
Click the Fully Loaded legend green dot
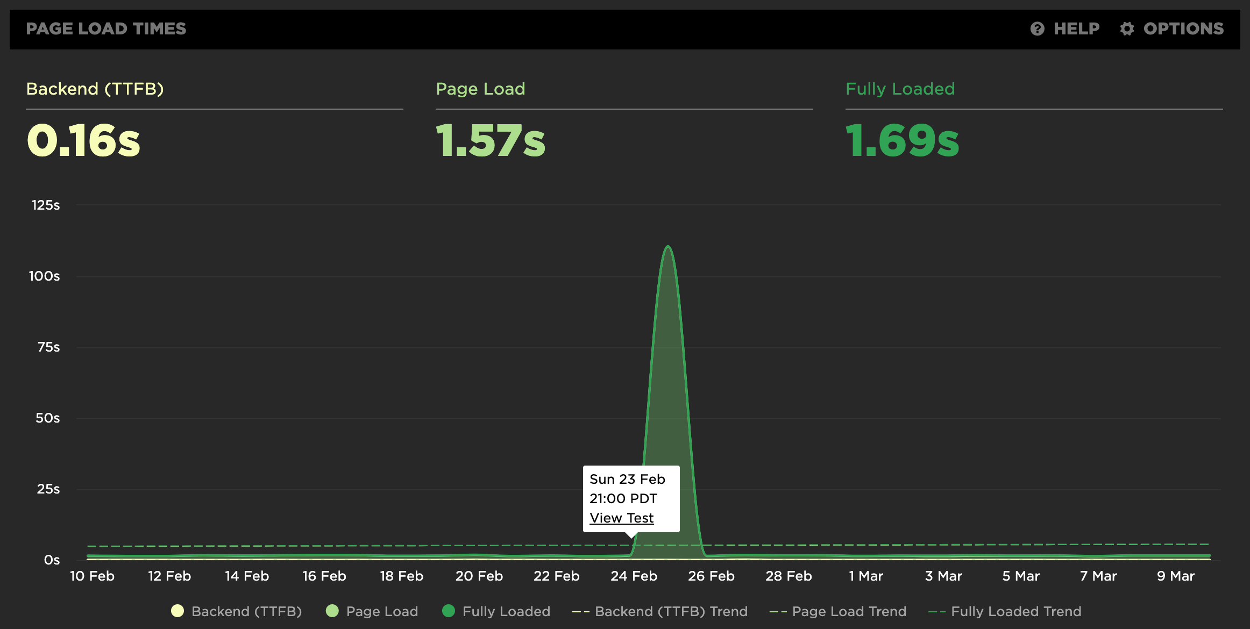point(449,611)
